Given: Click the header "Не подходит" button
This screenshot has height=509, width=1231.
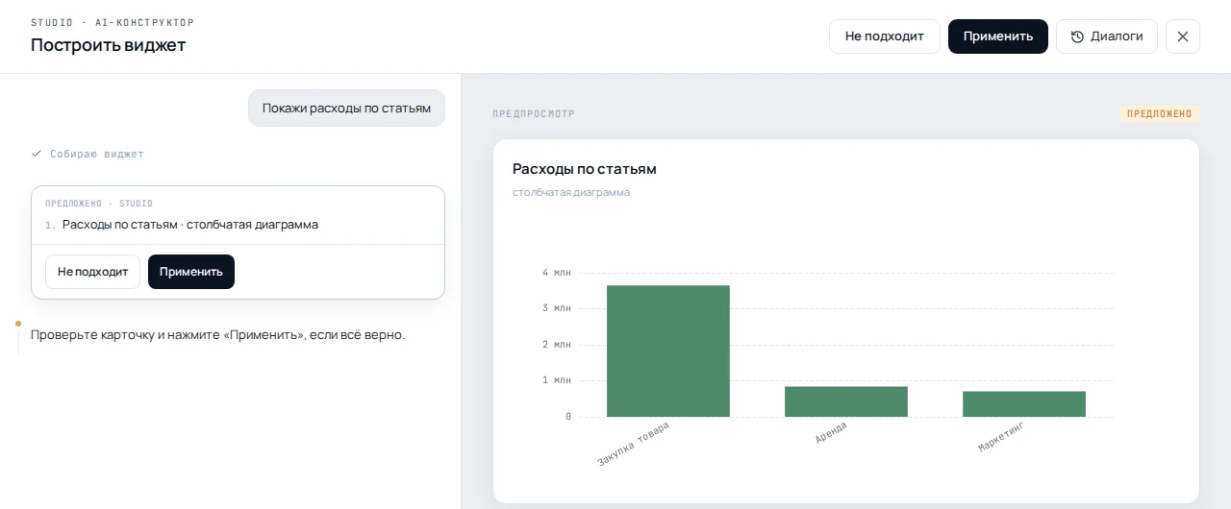Looking at the screenshot, I should [x=885, y=36].
